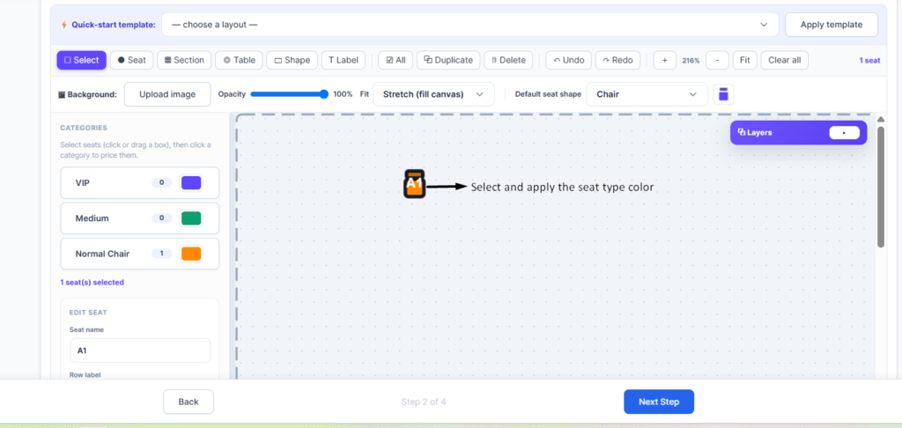The width and height of the screenshot is (902, 428).
Task: Click 'Step 2 of 4' text
Action: point(424,402)
